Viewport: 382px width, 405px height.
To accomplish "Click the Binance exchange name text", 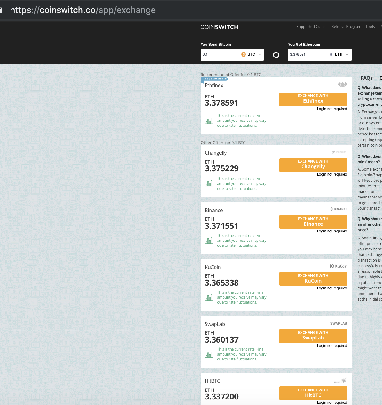I will [214, 210].
